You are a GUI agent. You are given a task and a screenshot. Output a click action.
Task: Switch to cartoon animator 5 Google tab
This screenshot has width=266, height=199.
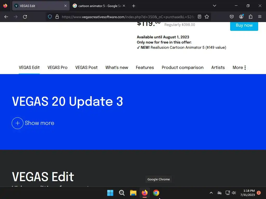click(x=99, y=6)
